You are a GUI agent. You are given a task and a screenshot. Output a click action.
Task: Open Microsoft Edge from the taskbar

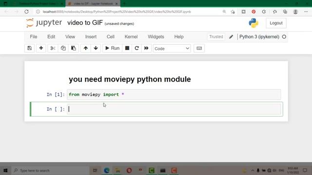[107, 171]
